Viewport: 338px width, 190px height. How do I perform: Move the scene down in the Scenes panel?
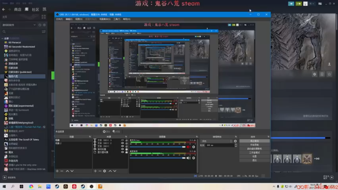tap(72, 171)
